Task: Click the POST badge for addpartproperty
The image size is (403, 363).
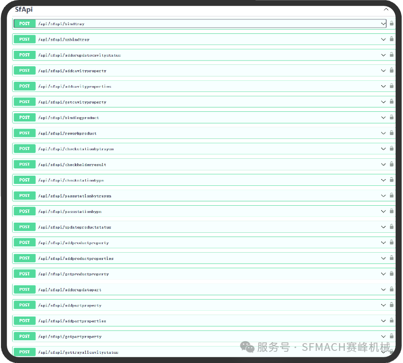Action: pos(25,305)
